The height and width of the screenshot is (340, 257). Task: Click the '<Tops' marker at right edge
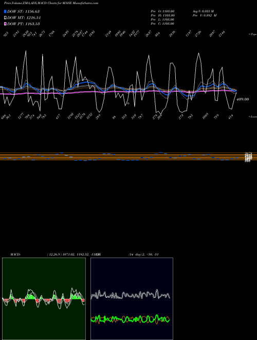[x=252, y=35]
